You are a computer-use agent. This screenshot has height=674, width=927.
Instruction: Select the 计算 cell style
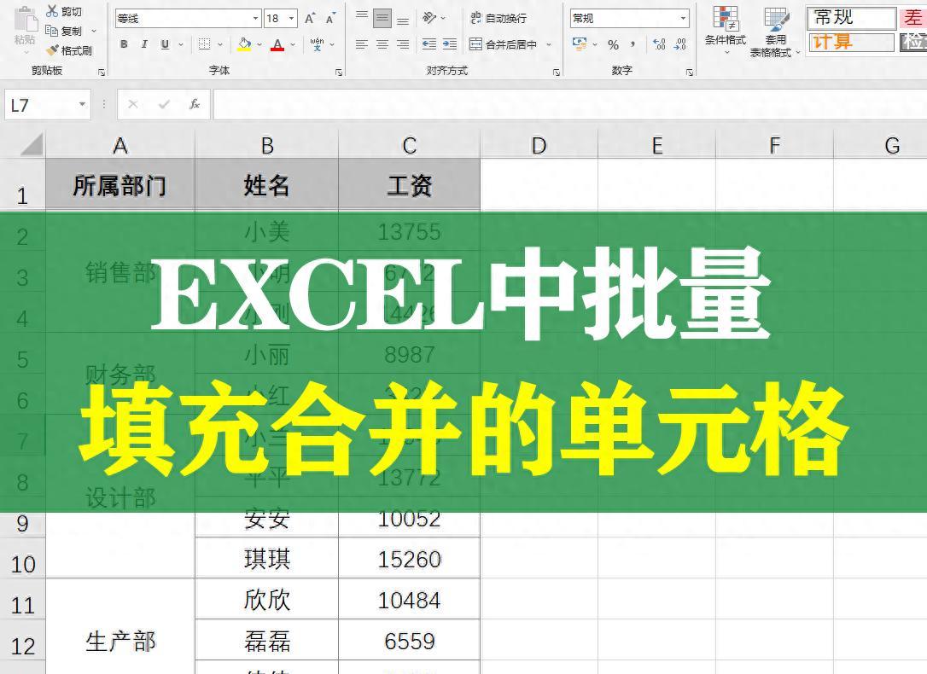coord(851,42)
